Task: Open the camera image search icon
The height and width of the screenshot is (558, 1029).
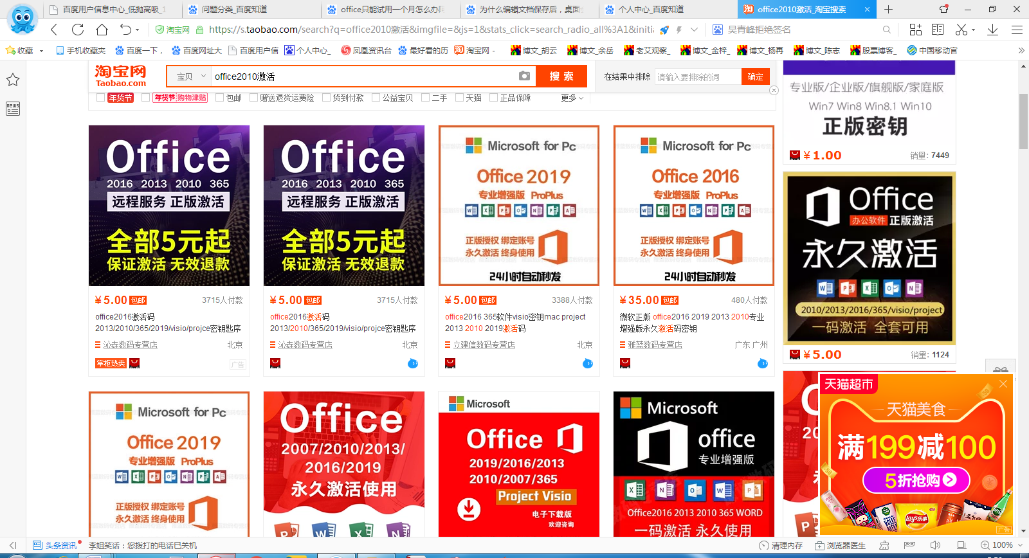Action: pos(524,76)
